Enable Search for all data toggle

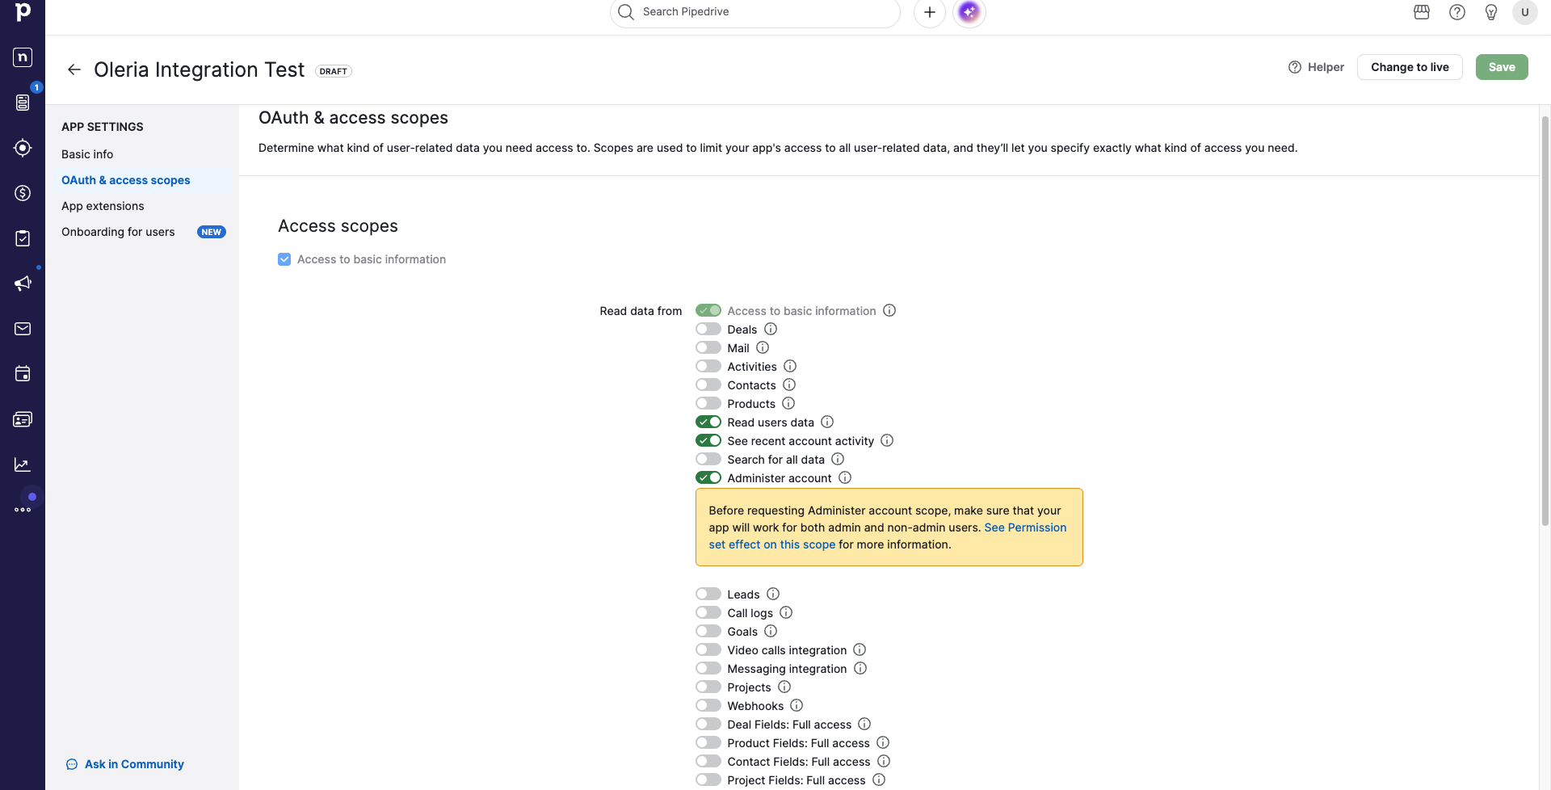pyautogui.click(x=708, y=459)
